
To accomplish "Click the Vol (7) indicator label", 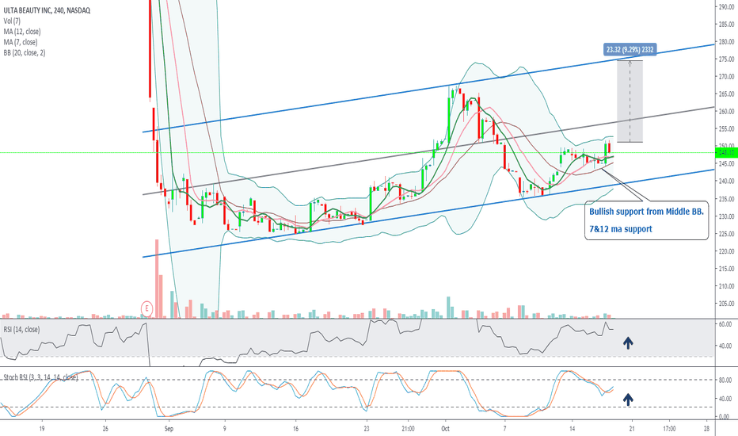I will (x=12, y=21).
